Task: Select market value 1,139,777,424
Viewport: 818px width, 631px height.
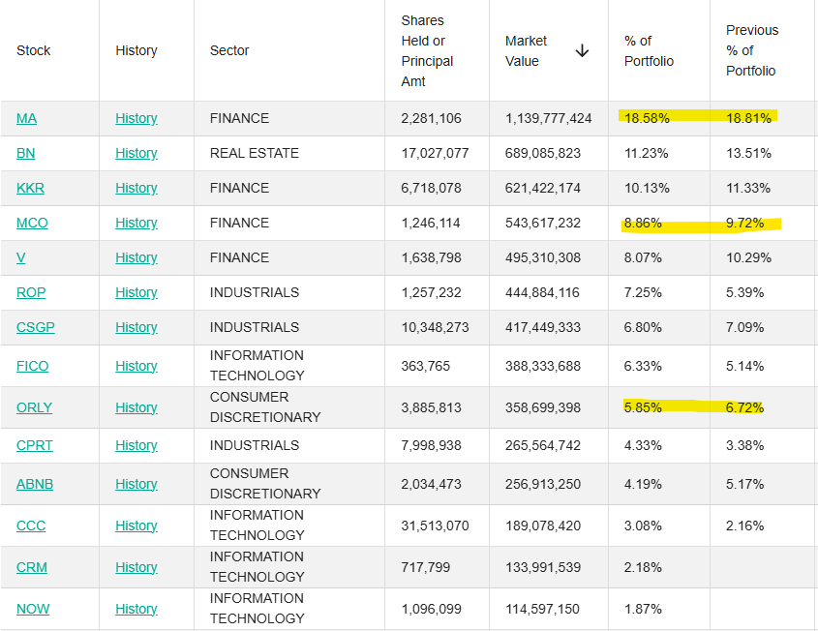Action: pos(548,118)
